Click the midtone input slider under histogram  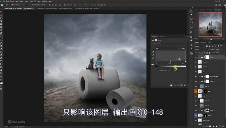click(x=171, y=61)
